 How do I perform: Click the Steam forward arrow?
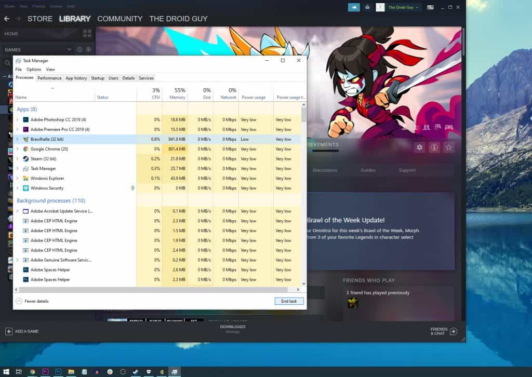click(x=18, y=19)
